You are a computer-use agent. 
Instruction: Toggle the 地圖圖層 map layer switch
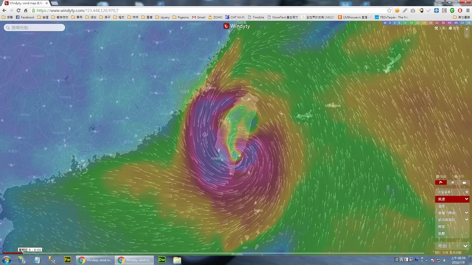click(466, 192)
